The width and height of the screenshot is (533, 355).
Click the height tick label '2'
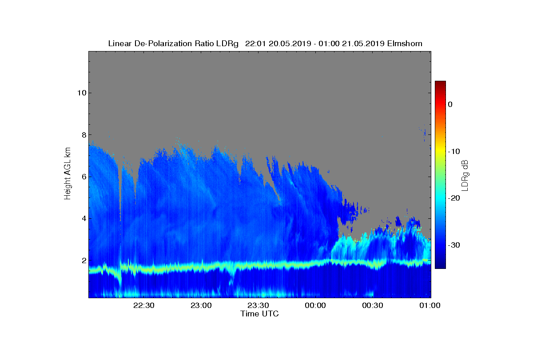point(83,260)
